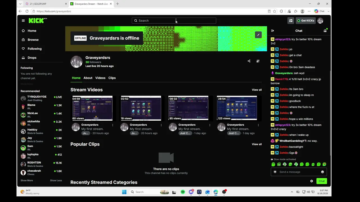Open the Windows Start menu
Viewport: 360px width, 202px height.
pyautogui.click(x=124, y=192)
